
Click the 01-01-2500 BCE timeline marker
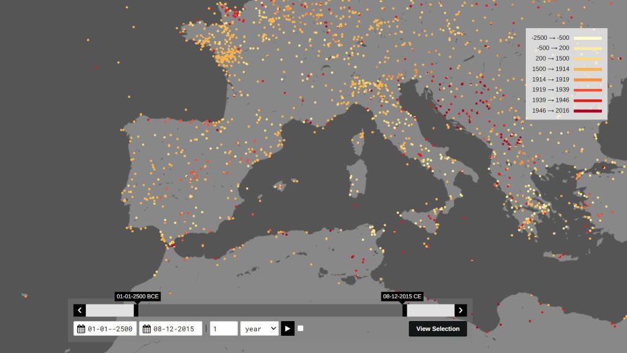point(138,296)
